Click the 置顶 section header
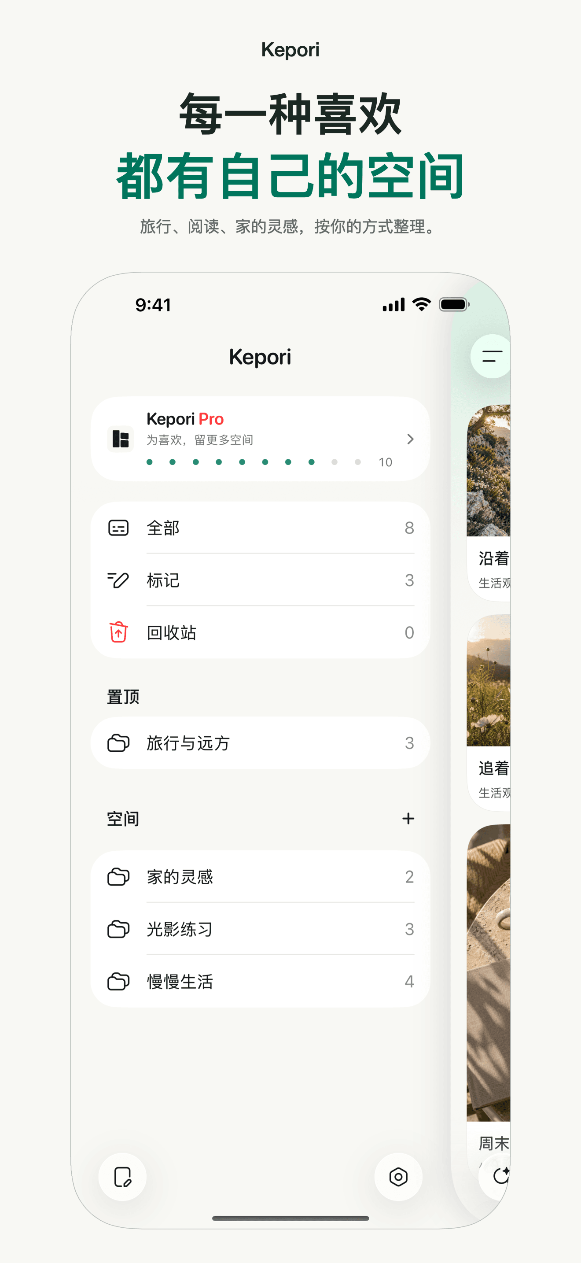This screenshot has width=581, height=1263. [x=123, y=697]
